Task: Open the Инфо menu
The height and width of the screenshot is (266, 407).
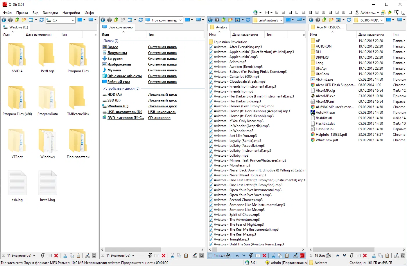Action: pos(89,13)
